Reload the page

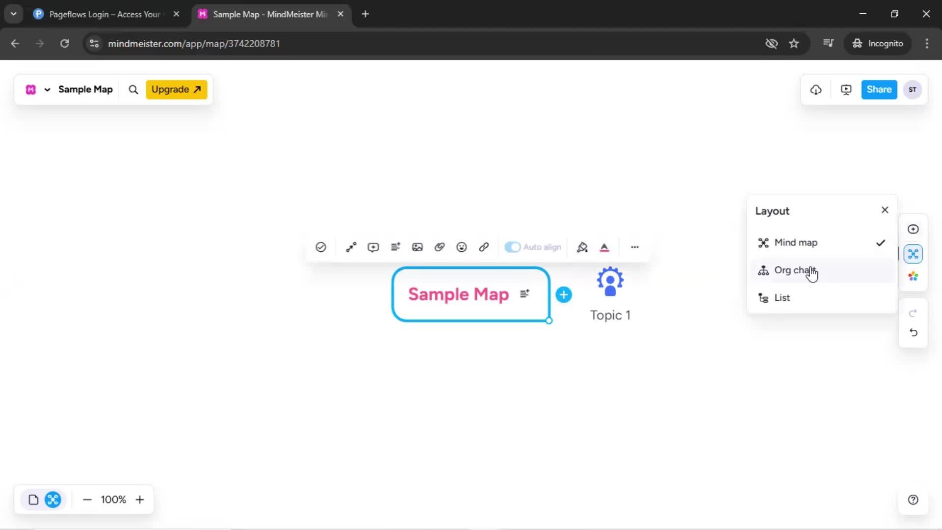(64, 44)
